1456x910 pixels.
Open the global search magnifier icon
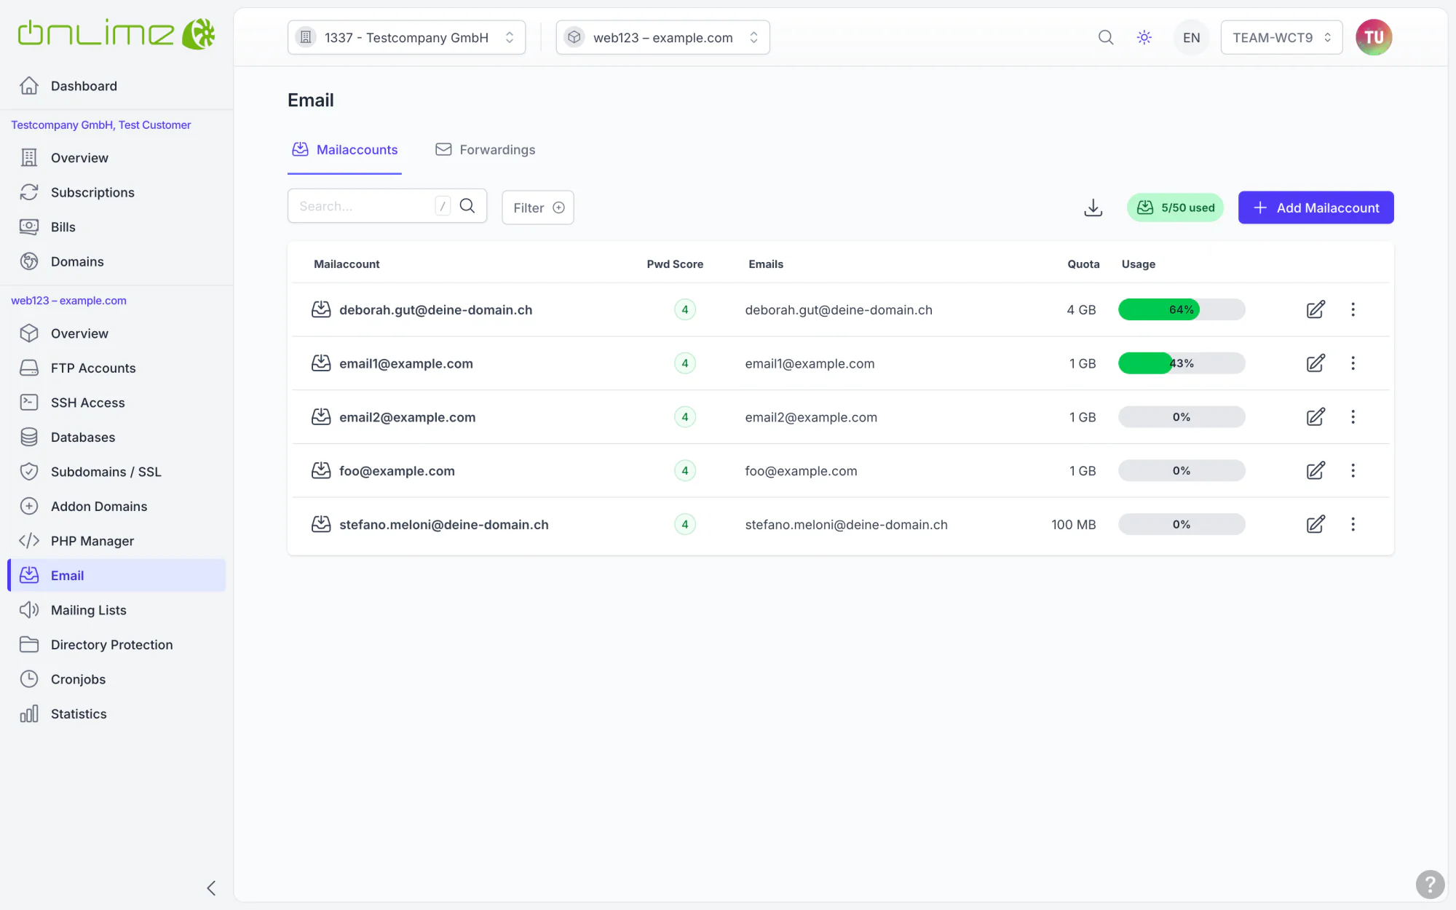(1106, 37)
